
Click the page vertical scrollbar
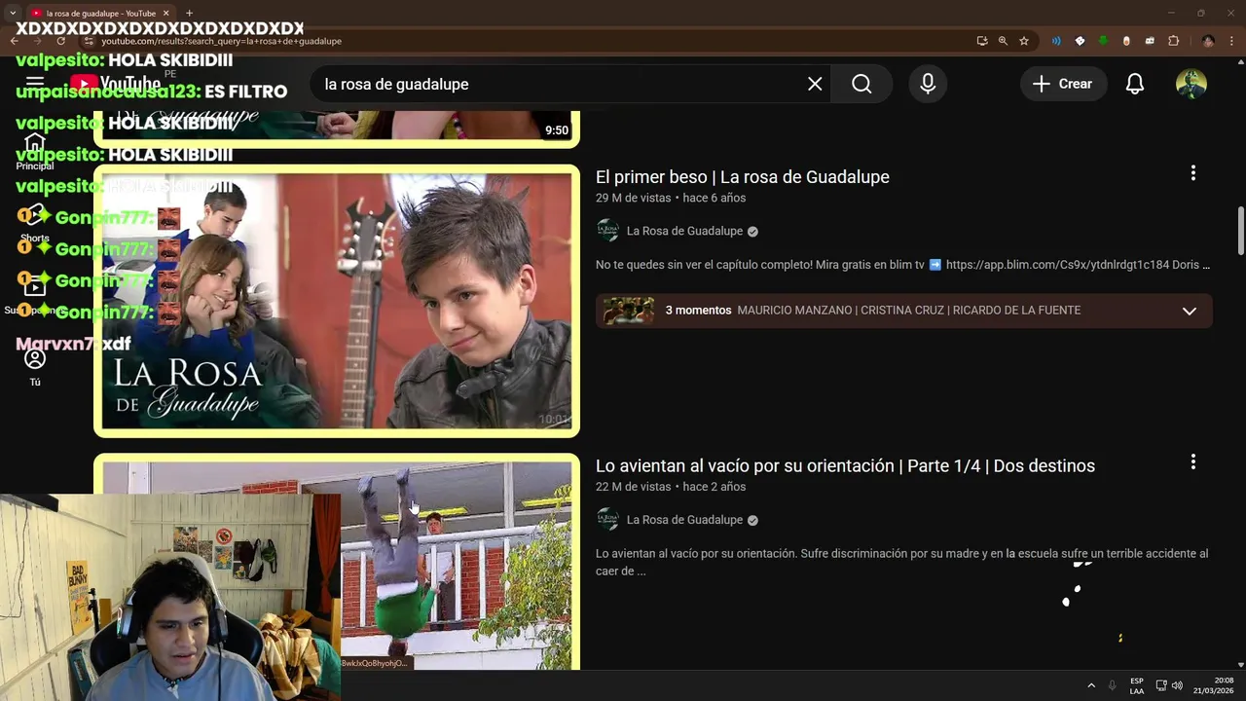[x=1240, y=229]
